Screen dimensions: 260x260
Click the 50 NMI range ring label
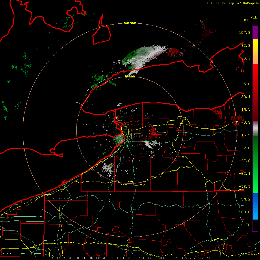[130, 76]
